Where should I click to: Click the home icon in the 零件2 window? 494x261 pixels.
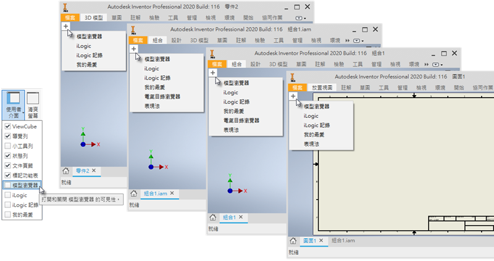pyautogui.click(x=65, y=171)
